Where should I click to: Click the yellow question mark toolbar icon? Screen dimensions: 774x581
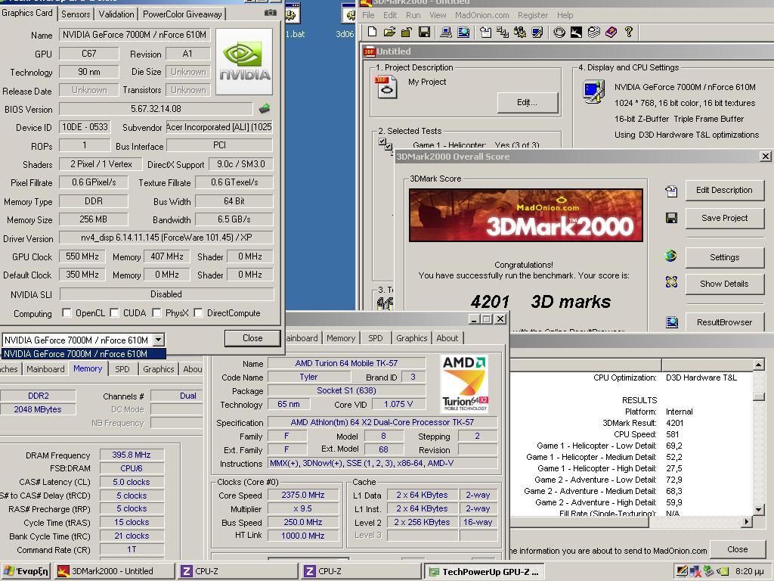628,33
